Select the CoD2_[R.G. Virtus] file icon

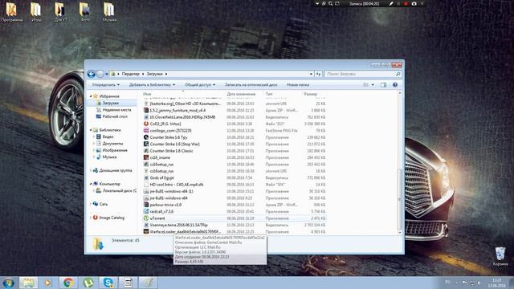click(x=146, y=124)
